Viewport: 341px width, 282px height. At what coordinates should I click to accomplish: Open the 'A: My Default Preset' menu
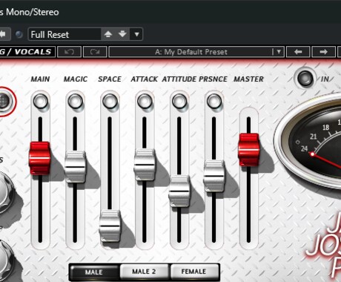tap(196, 52)
